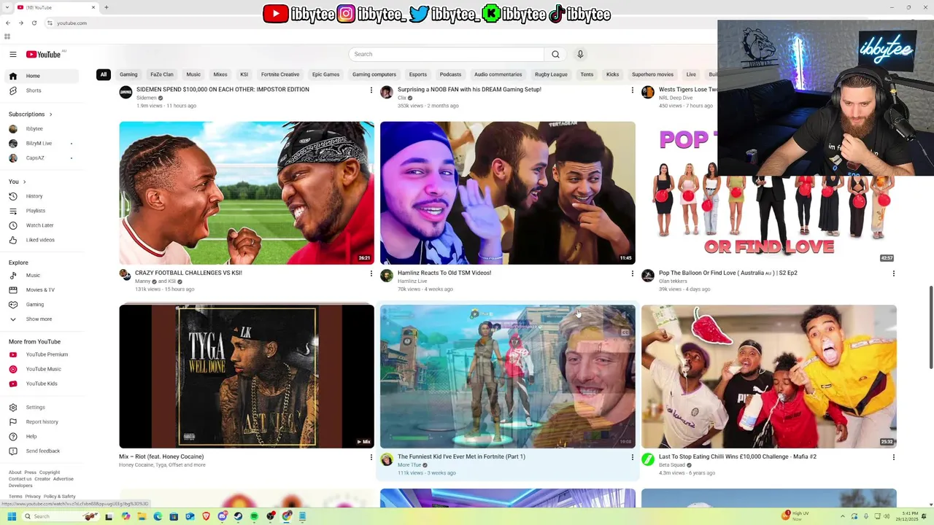Go back in browser
Screen dimensions: 934x525
(x=8, y=23)
